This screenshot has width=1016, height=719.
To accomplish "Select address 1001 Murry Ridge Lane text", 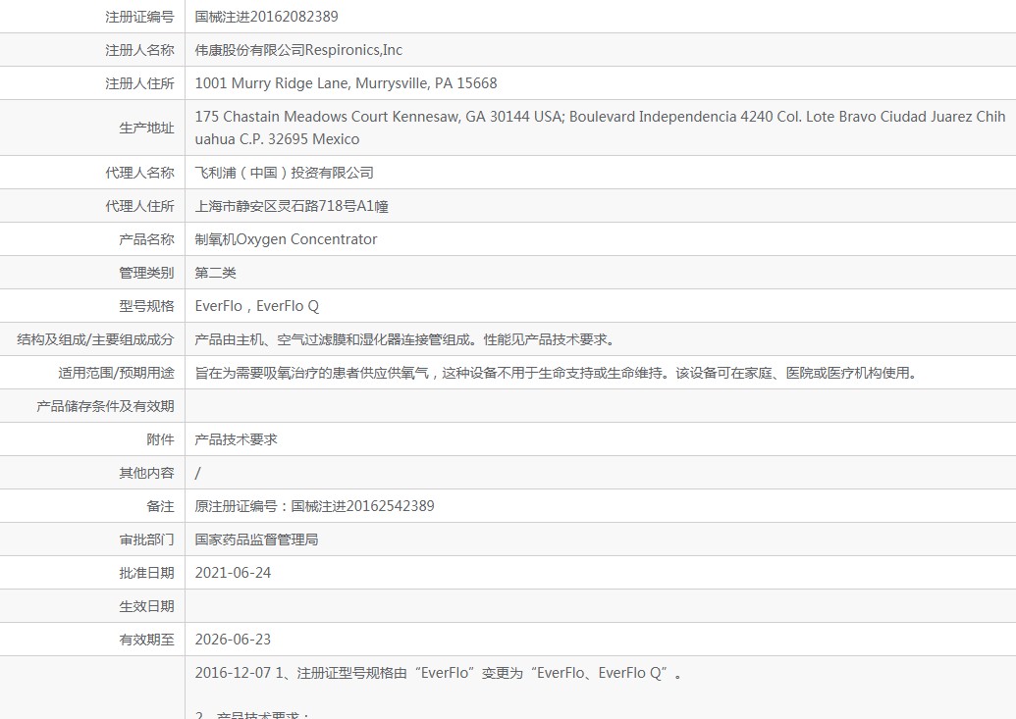I will pos(346,83).
